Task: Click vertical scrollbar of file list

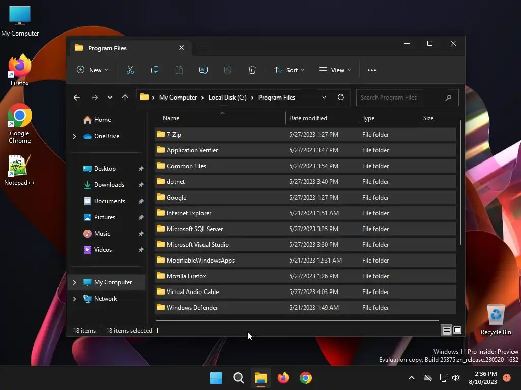Action: tap(461, 182)
